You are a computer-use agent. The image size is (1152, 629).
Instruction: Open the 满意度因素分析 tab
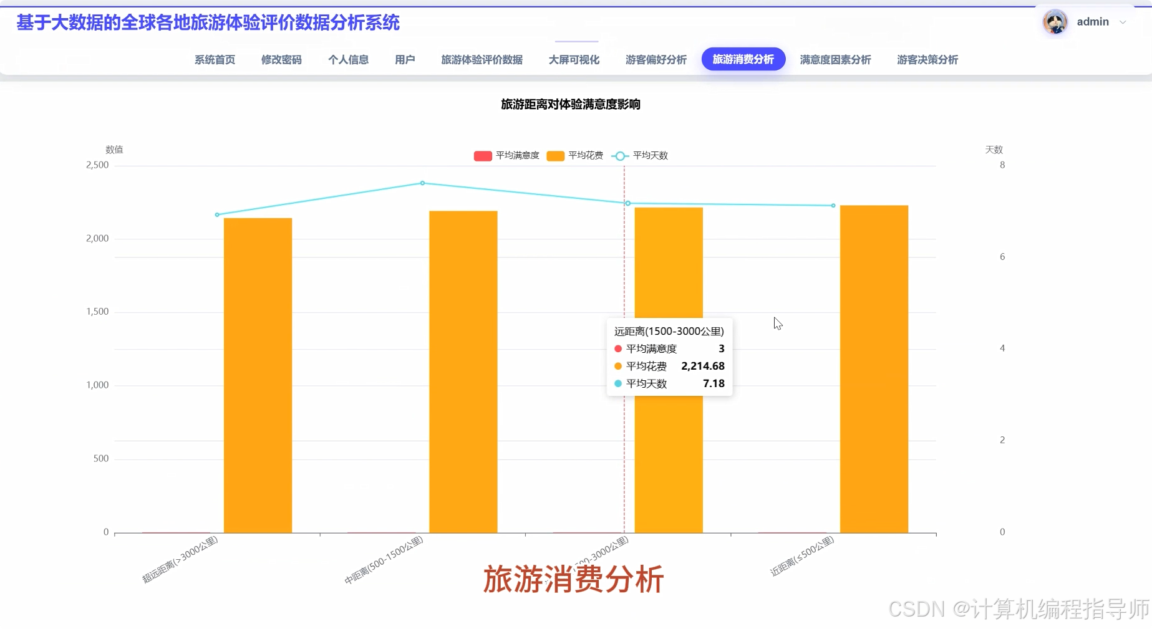835,60
